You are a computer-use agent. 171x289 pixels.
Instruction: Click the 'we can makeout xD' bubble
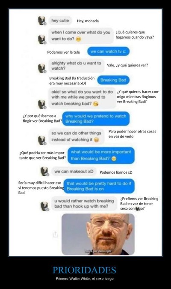pyautogui.click(x=74, y=172)
